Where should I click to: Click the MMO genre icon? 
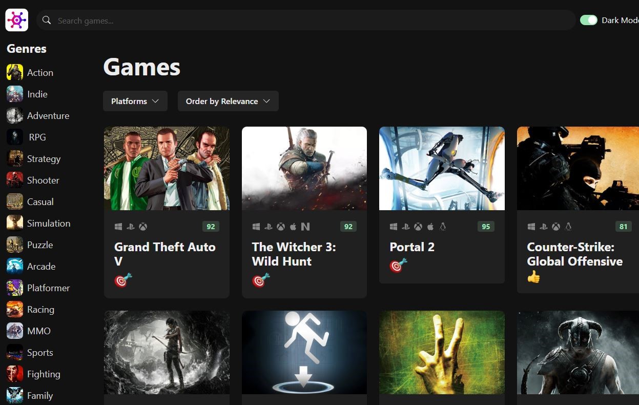coord(15,331)
